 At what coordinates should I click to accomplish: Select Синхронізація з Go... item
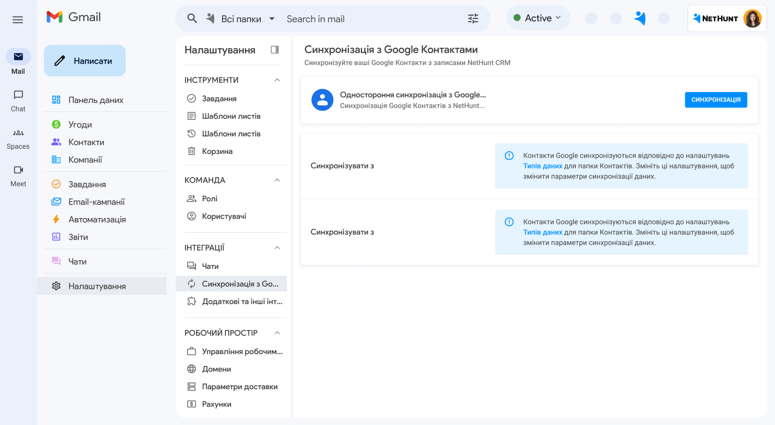pyautogui.click(x=231, y=284)
